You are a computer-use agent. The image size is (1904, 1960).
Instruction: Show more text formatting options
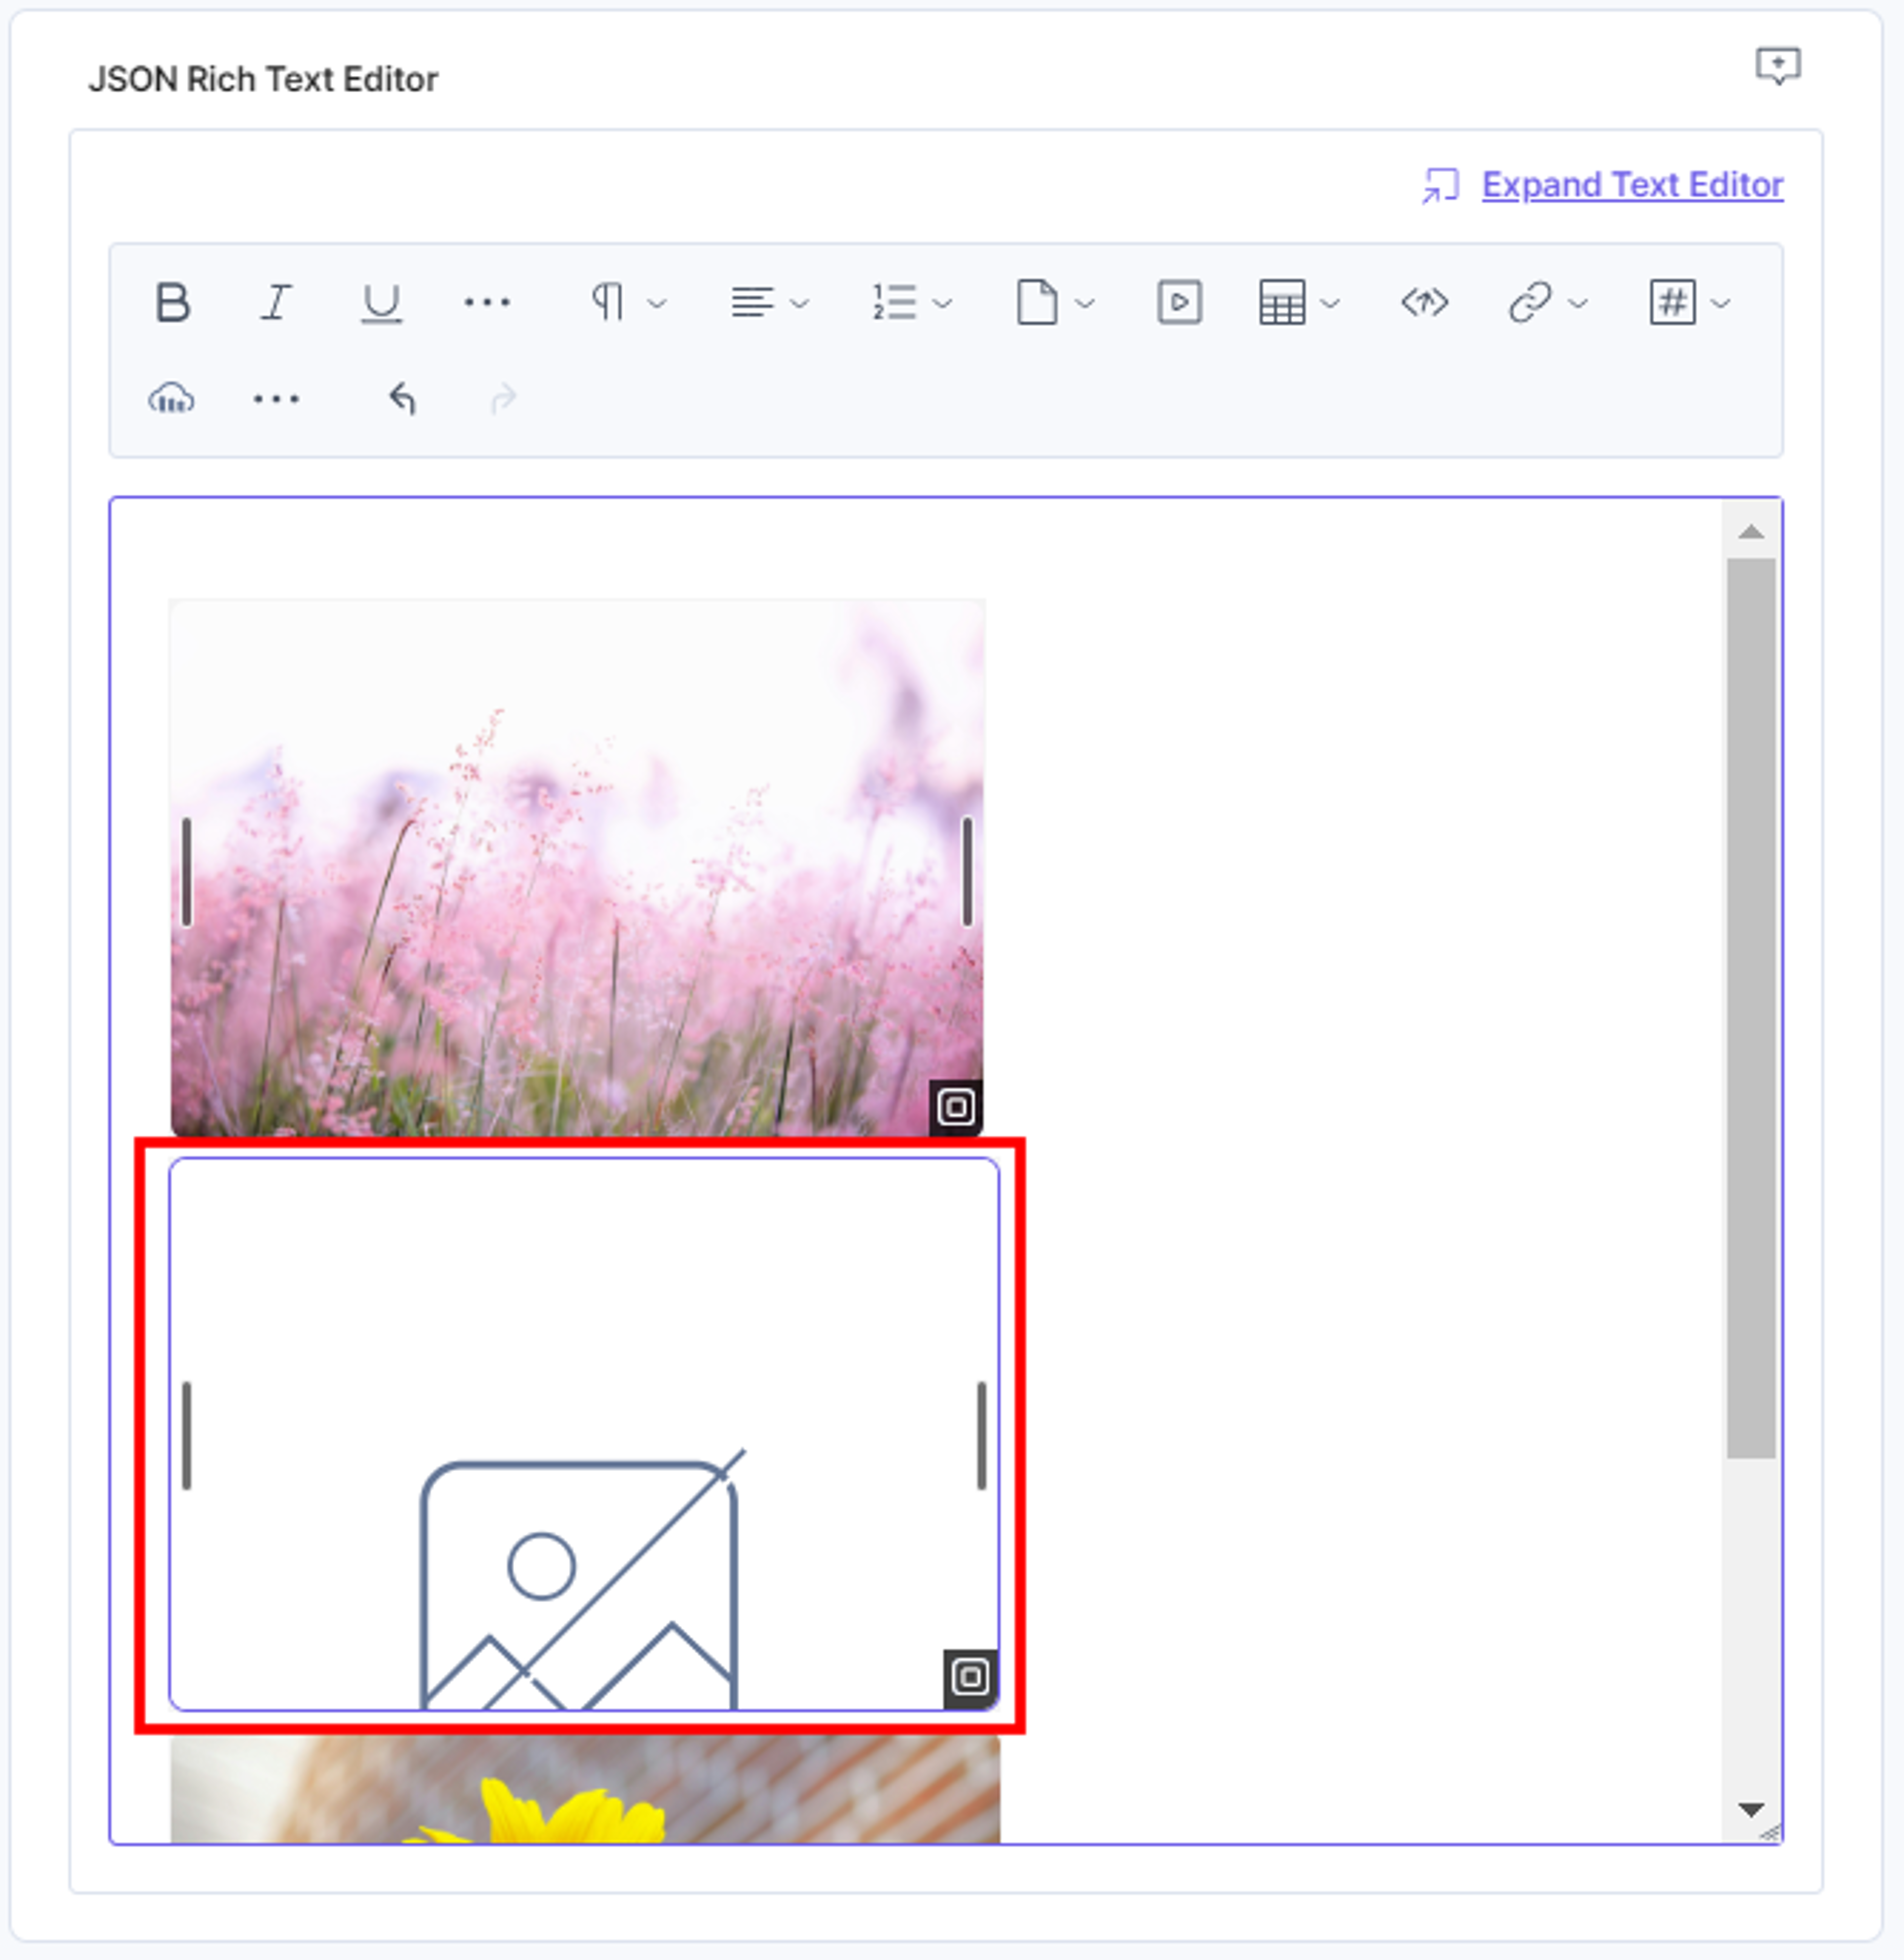tap(487, 302)
